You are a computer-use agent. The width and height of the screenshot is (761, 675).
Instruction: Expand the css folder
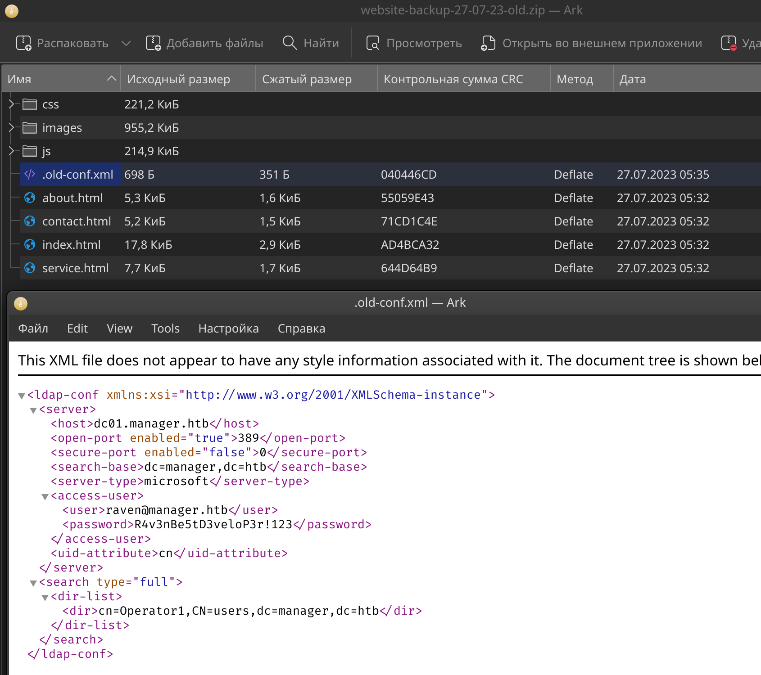pyautogui.click(x=11, y=104)
